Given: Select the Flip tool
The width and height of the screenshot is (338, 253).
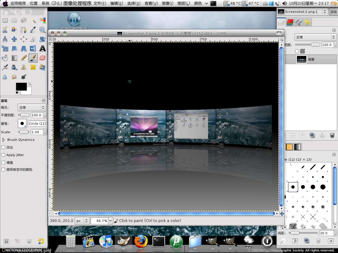Looking at the screenshot, I should pyautogui.click(x=33, y=49).
